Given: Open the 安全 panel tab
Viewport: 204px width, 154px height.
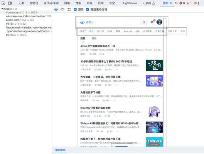Looking at the screenshot, I should click(112, 3).
